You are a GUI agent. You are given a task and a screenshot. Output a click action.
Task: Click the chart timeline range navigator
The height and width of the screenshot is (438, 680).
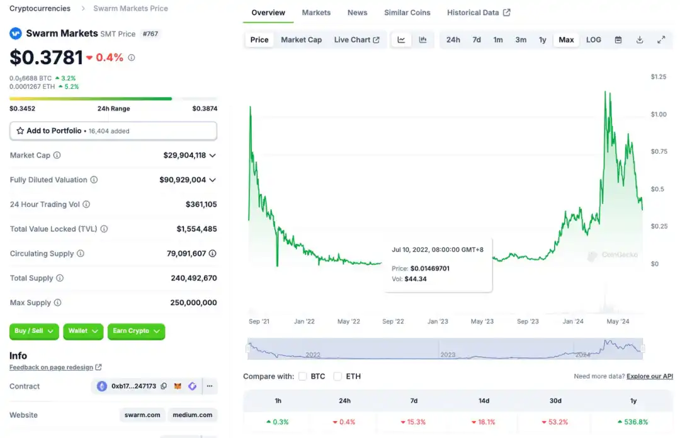pyautogui.click(x=445, y=349)
